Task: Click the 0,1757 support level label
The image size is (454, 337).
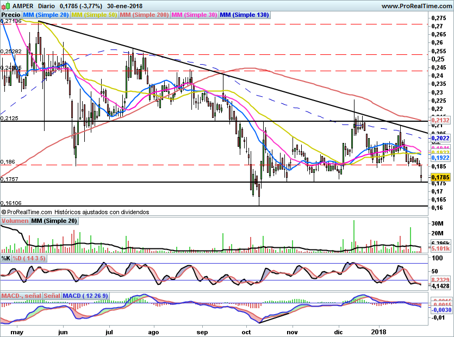Action: 9,179
